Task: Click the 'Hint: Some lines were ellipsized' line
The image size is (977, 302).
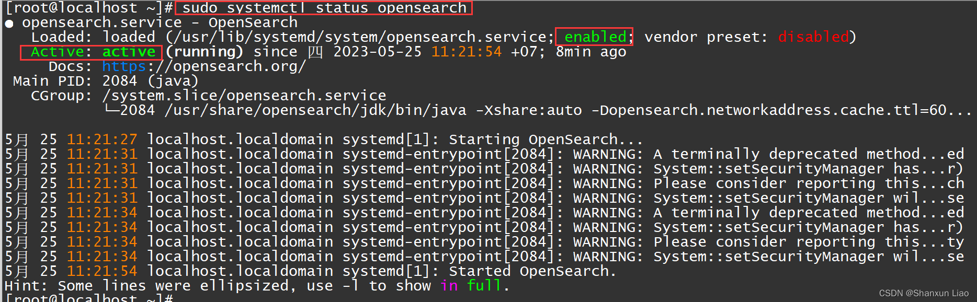Action: pyautogui.click(x=257, y=286)
